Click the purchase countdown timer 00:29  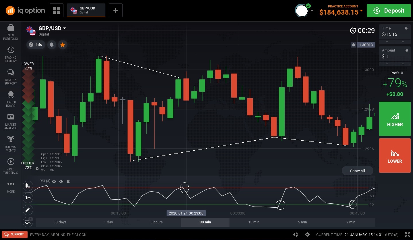[x=362, y=30]
